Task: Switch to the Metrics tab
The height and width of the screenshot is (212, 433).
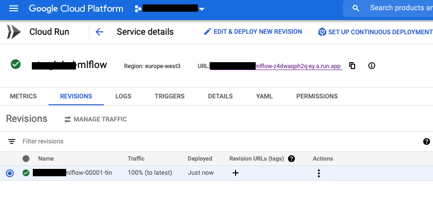Action: 23,96
